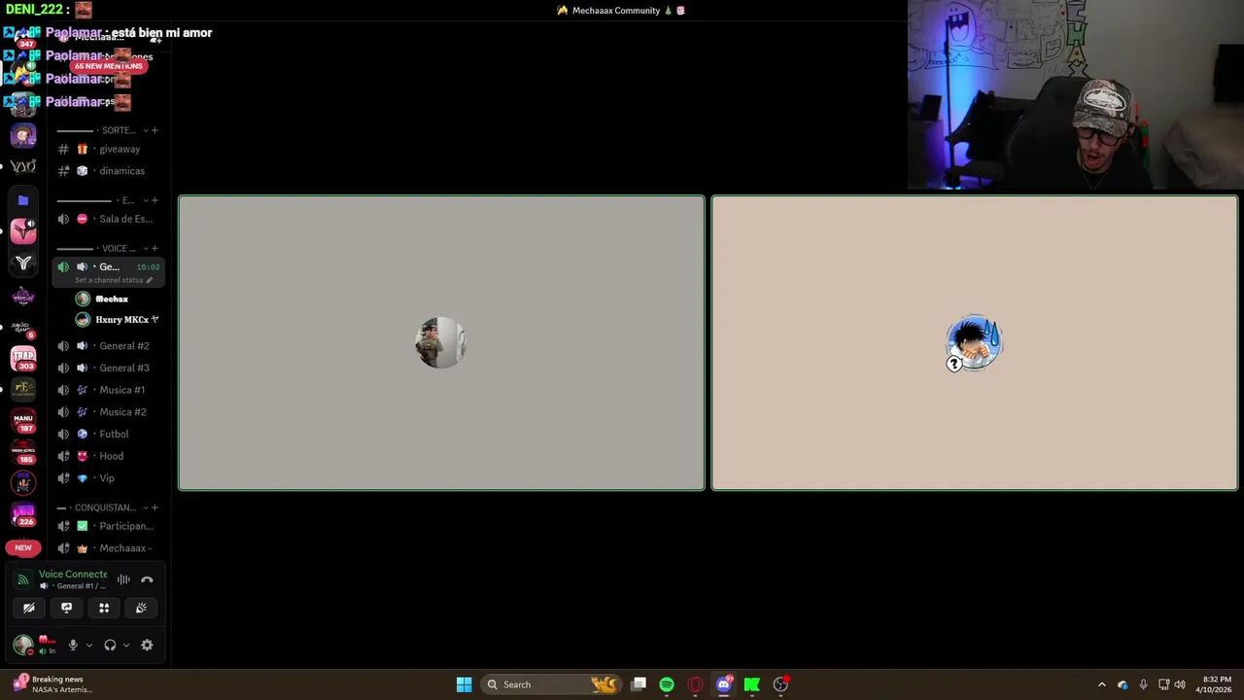Viewport: 1244px width, 700px height.
Task: Open server icon with 185 badge
Action: pos(23,452)
